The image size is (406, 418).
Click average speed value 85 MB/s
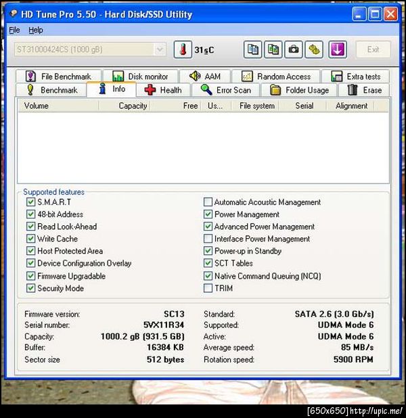pyautogui.click(x=357, y=348)
